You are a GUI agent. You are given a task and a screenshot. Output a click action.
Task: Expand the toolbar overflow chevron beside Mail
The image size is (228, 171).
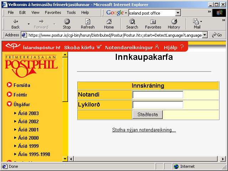pos(224,20)
